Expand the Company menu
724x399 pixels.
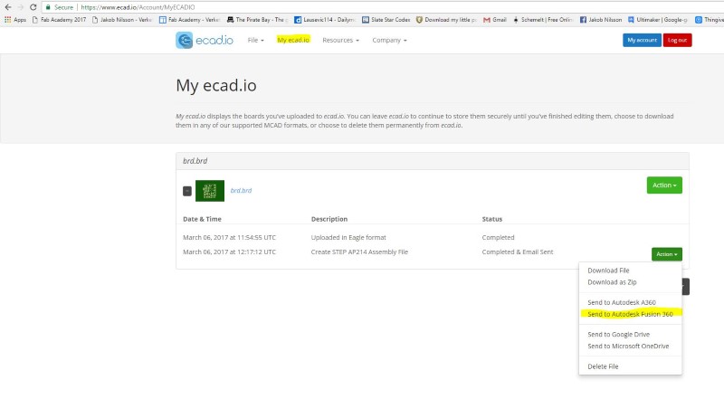coord(389,40)
